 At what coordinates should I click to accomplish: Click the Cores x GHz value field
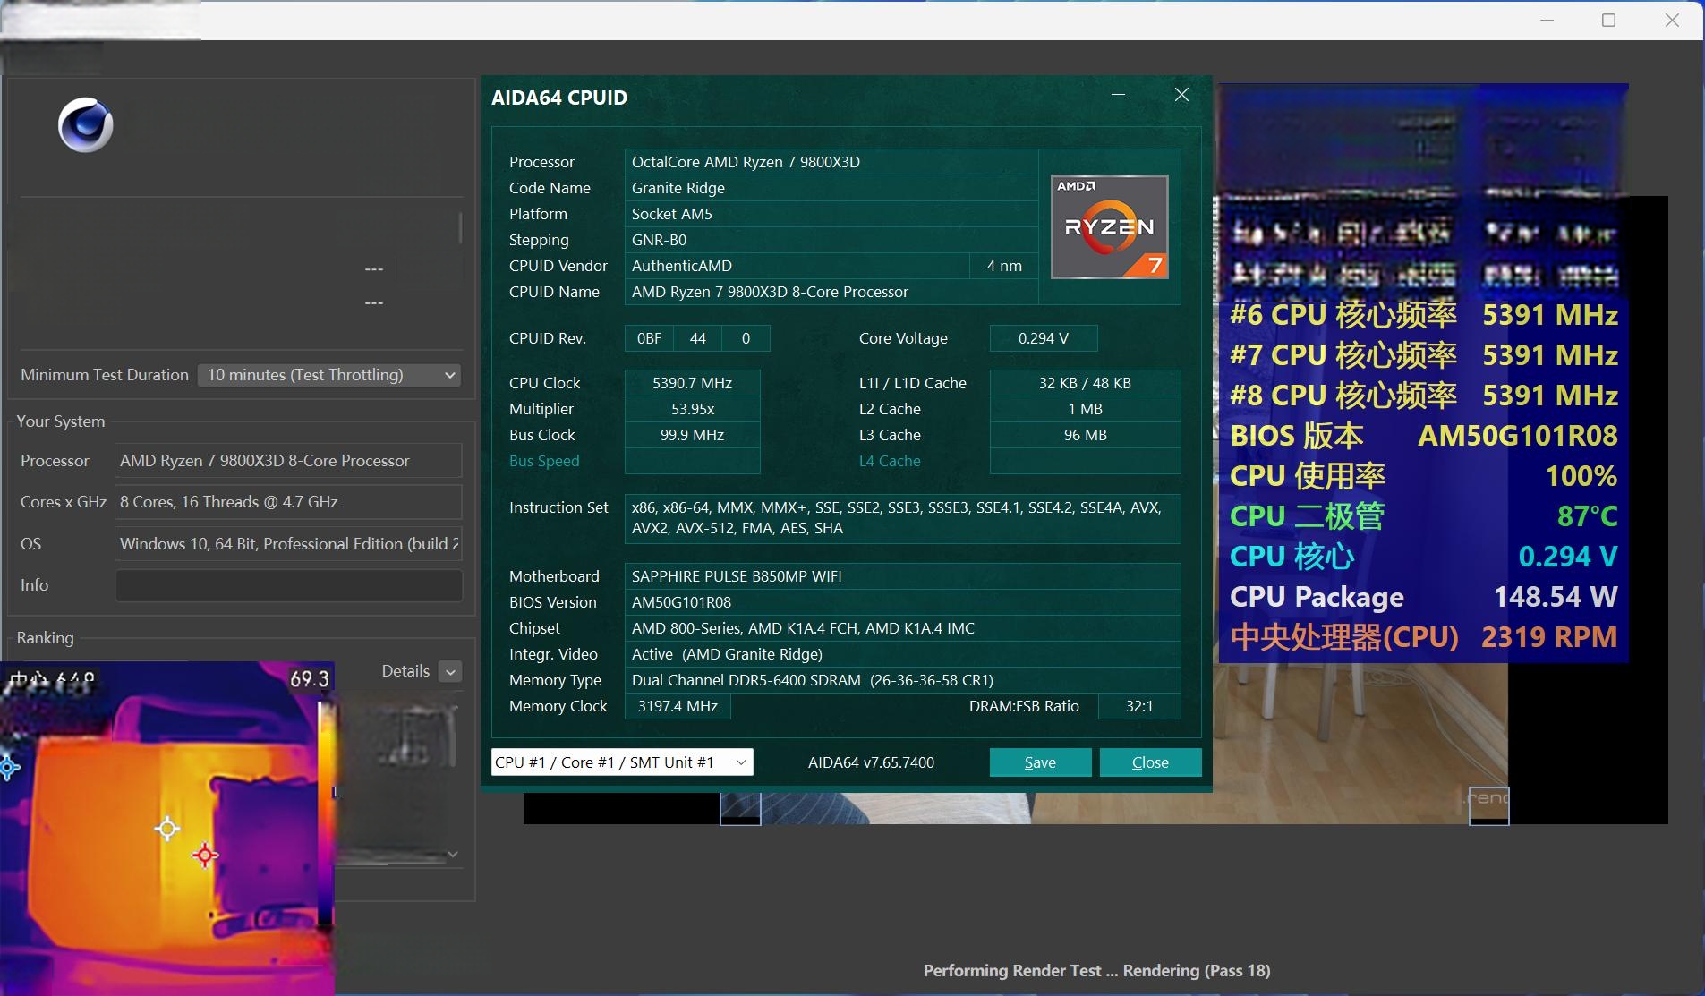[x=288, y=502]
